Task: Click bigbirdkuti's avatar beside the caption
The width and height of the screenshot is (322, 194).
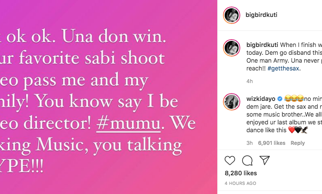Action: coord(232,48)
